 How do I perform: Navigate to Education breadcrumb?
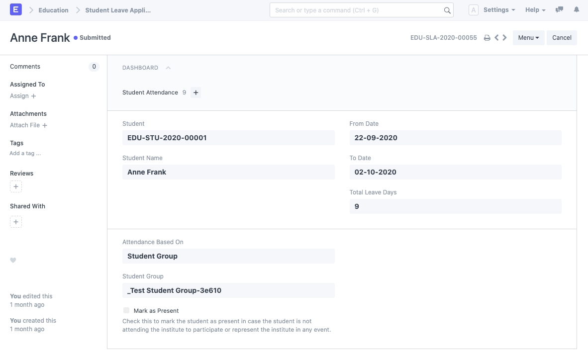[53, 10]
